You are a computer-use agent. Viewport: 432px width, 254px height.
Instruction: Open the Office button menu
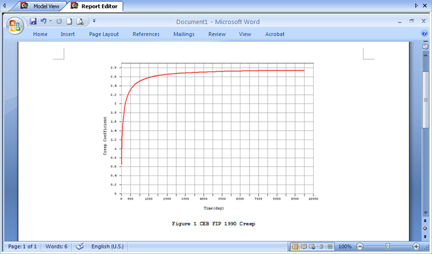pos(14,26)
